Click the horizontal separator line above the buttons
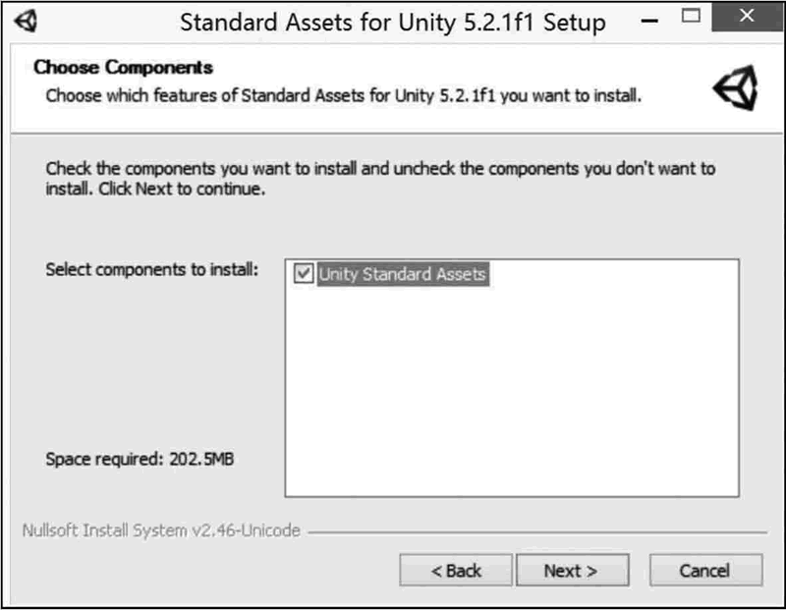This screenshot has width=786, height=610. [x=535, y=532]
